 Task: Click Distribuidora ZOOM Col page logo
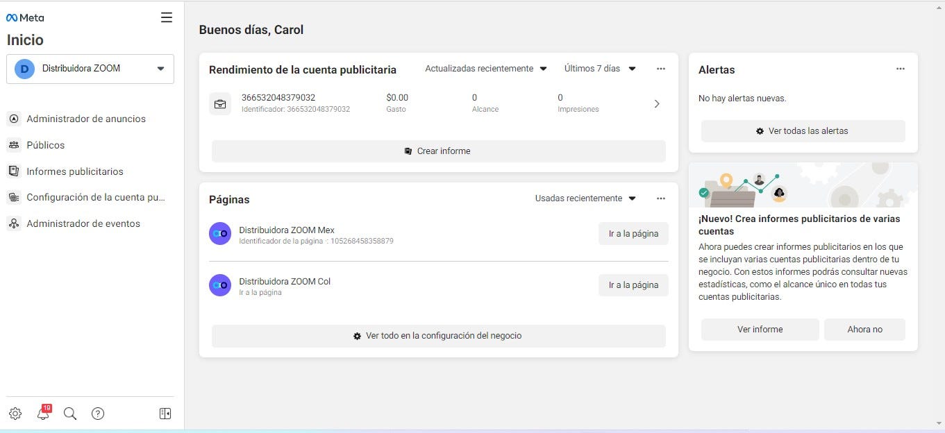pyautogui.click(x=220, y=285)
